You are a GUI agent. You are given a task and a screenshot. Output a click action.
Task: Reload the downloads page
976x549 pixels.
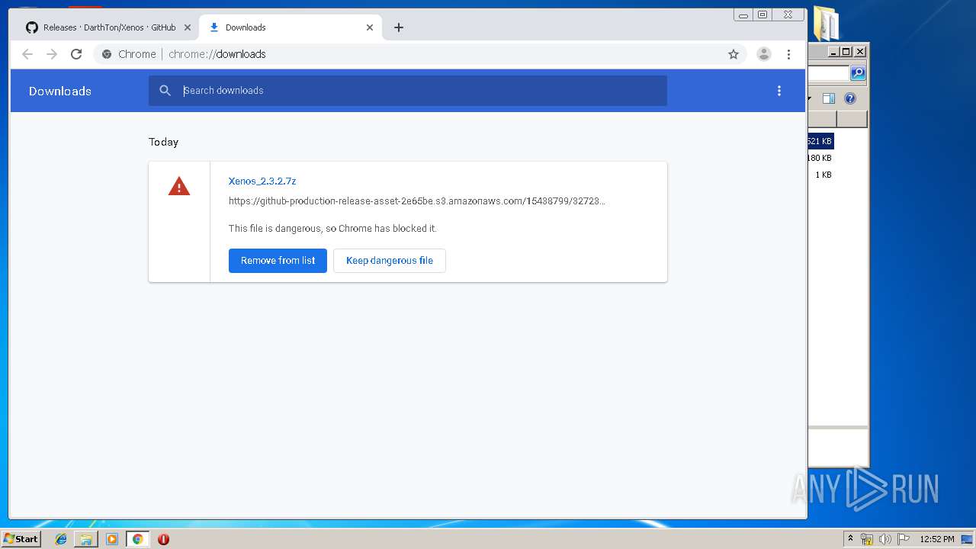coord(76,54)
